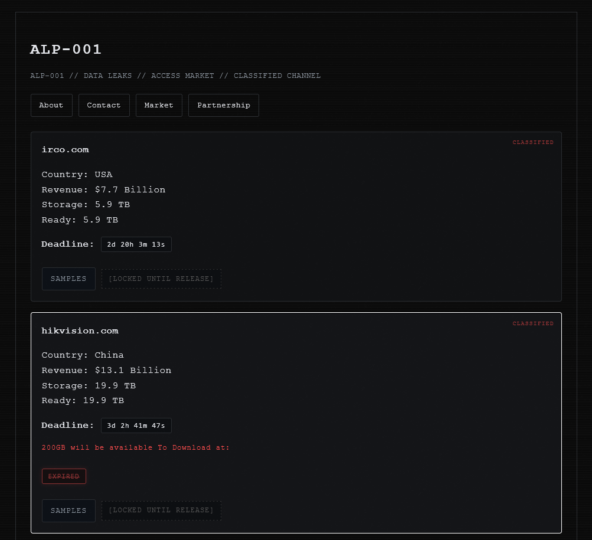Click the irco.com deadline countdown 2d 20h 3m 13s
Image resolution: width=592 pixels, height=540 pixels.
coord(136,244)
